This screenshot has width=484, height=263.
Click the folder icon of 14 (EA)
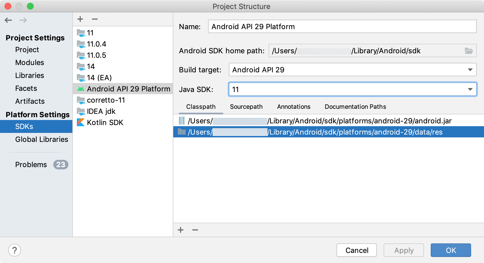[x=81, y=78]
